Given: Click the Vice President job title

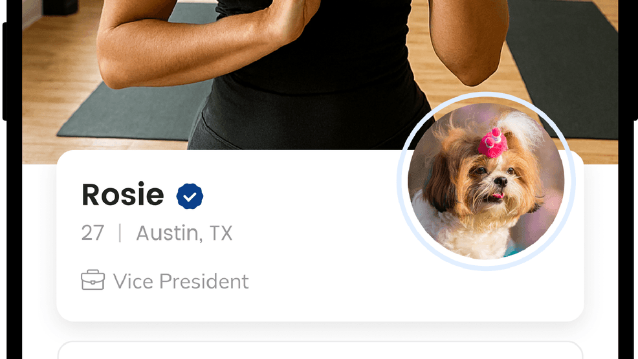Looking at the screenshot, I should (181, 281).
